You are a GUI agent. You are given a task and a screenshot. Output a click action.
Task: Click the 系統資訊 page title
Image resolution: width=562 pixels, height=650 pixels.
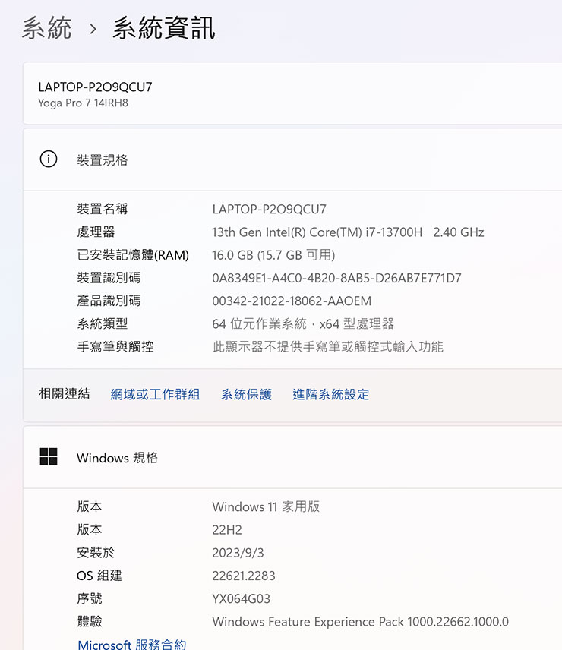[164, 28]
